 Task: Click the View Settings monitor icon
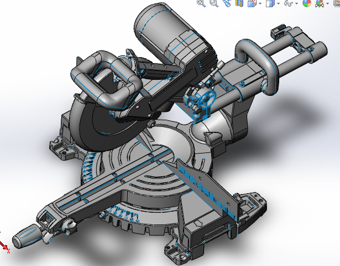[337, 3]
